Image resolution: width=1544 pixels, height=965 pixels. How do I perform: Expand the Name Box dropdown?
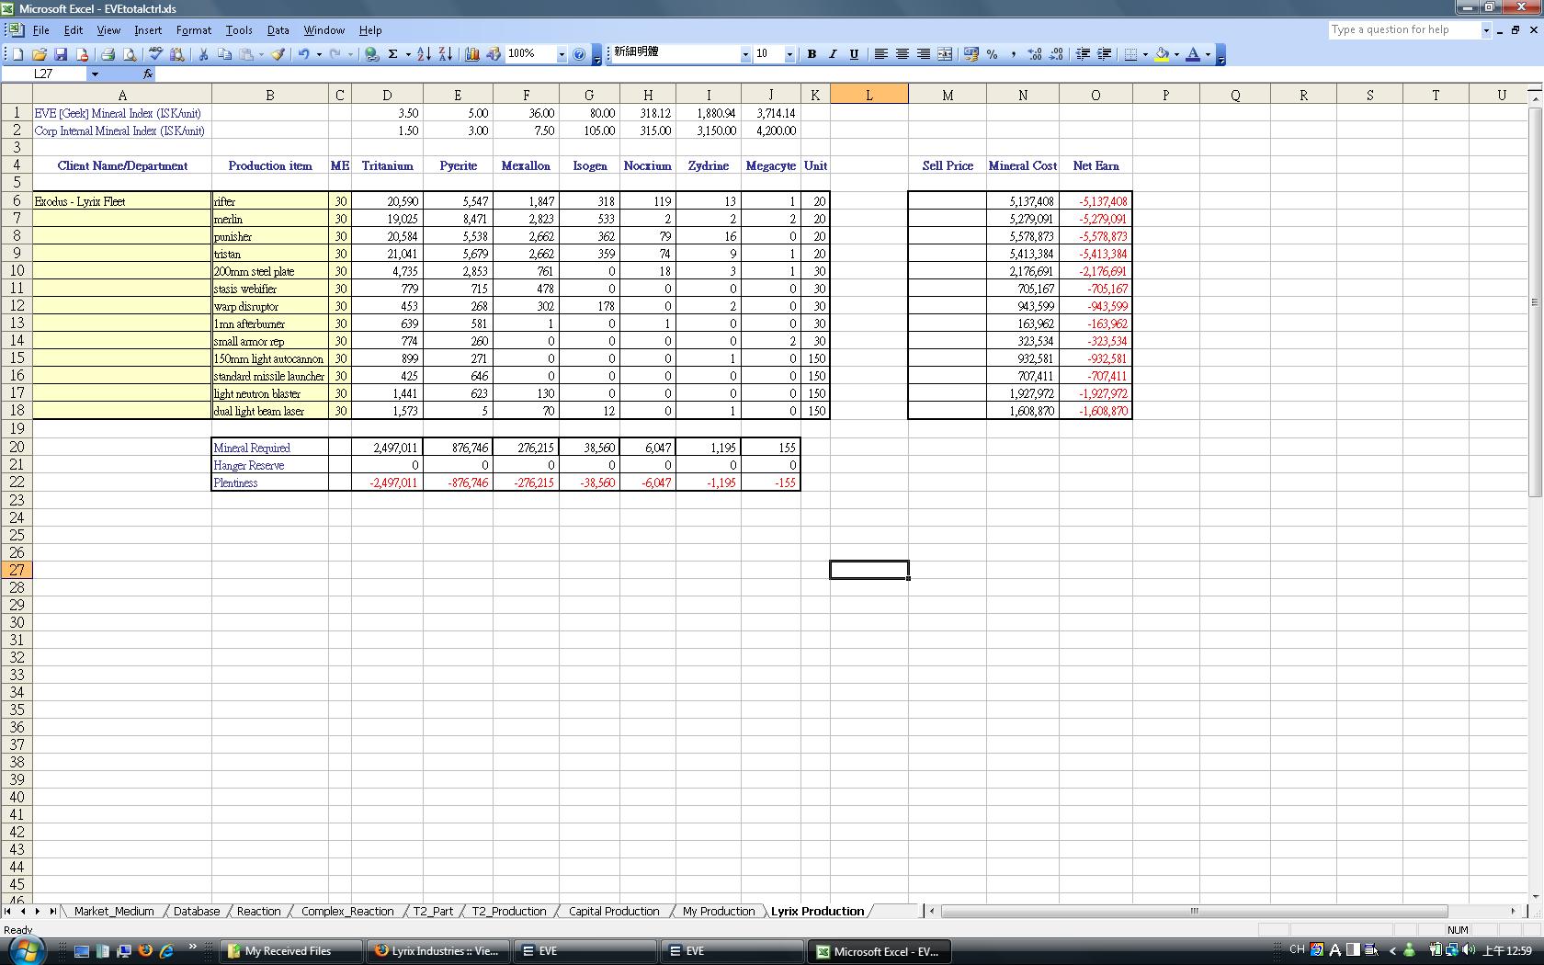pyautogui.click(x=95, y=74)
